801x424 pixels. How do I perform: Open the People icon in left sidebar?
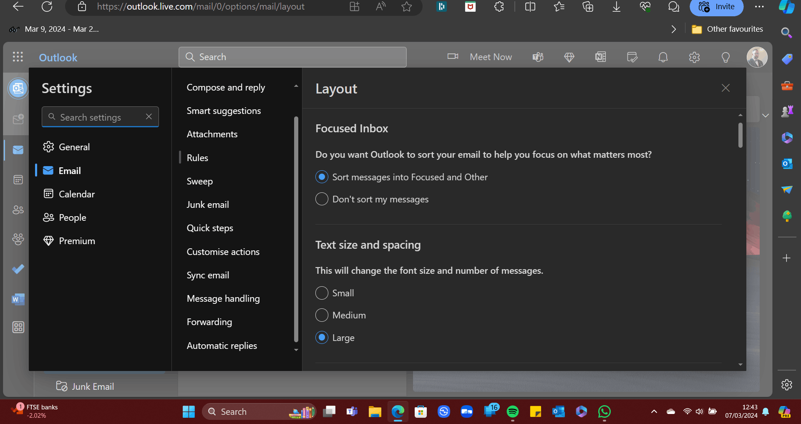[x=18, y=210]
